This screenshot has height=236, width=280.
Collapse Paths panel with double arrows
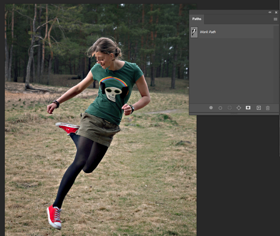(x=270, y=12)
